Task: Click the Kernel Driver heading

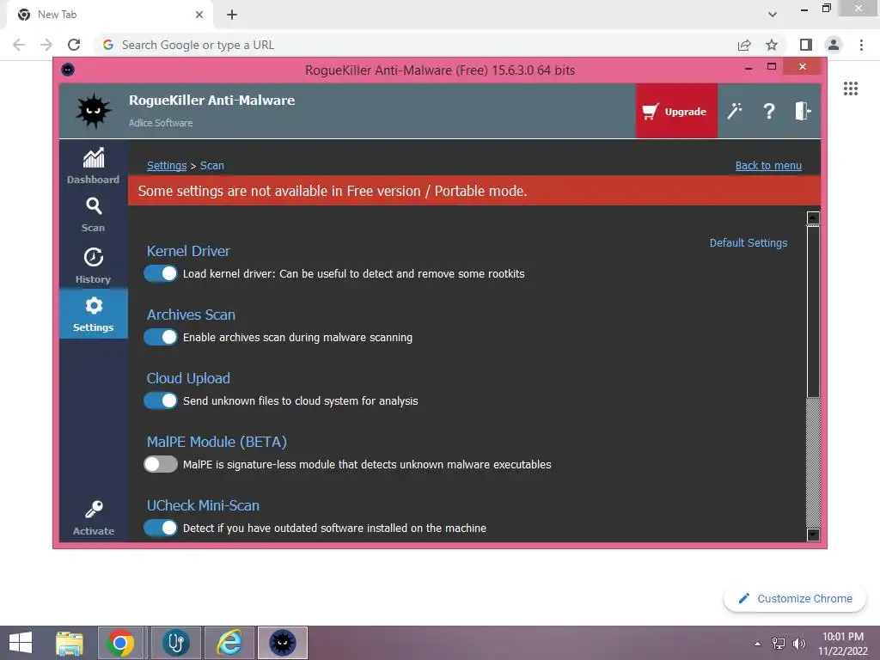Action: coord(188,251)
